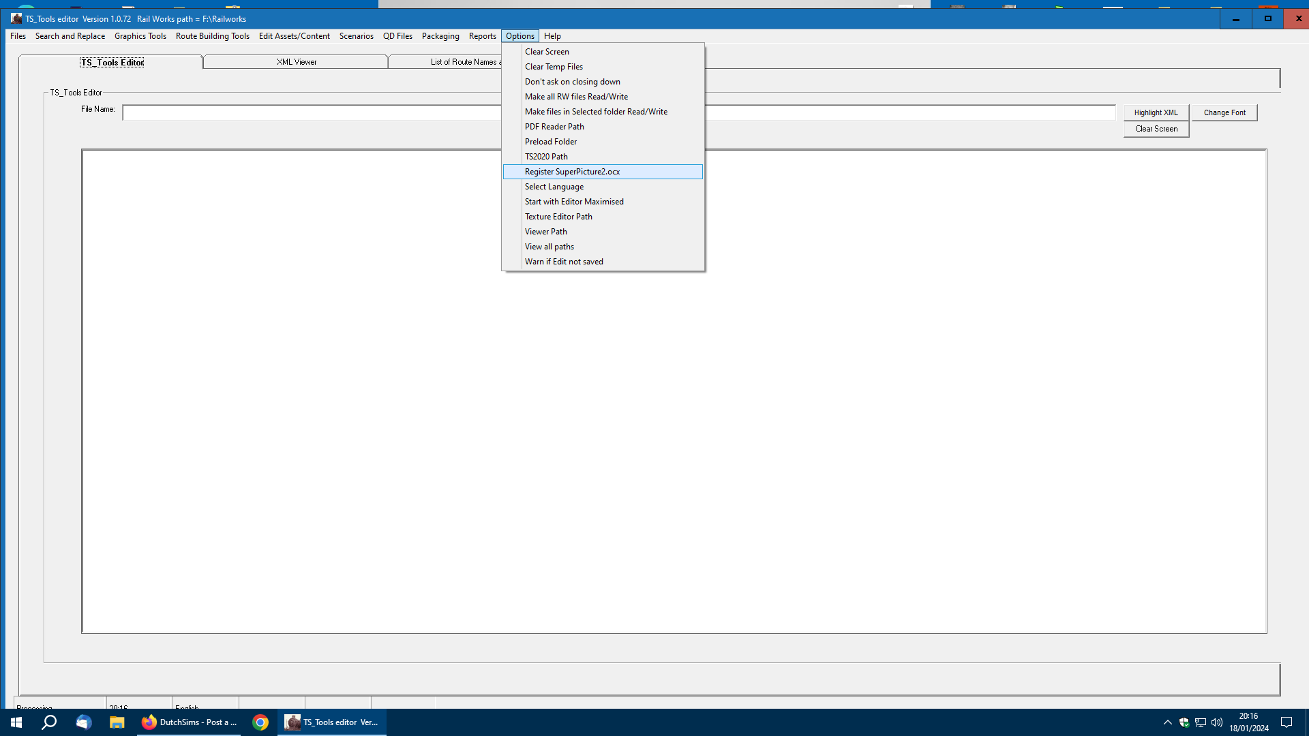Choose PDF Reader Path
Image resolution: width=1309 pixels, height=736 pixels.
(603, 127)
